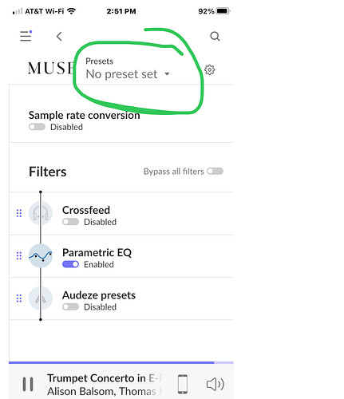
Task: Grab the Crossfeed reorder dots handle
Action: pos(19,213)
